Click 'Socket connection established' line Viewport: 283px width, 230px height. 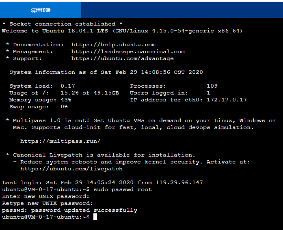coord(62,24)
